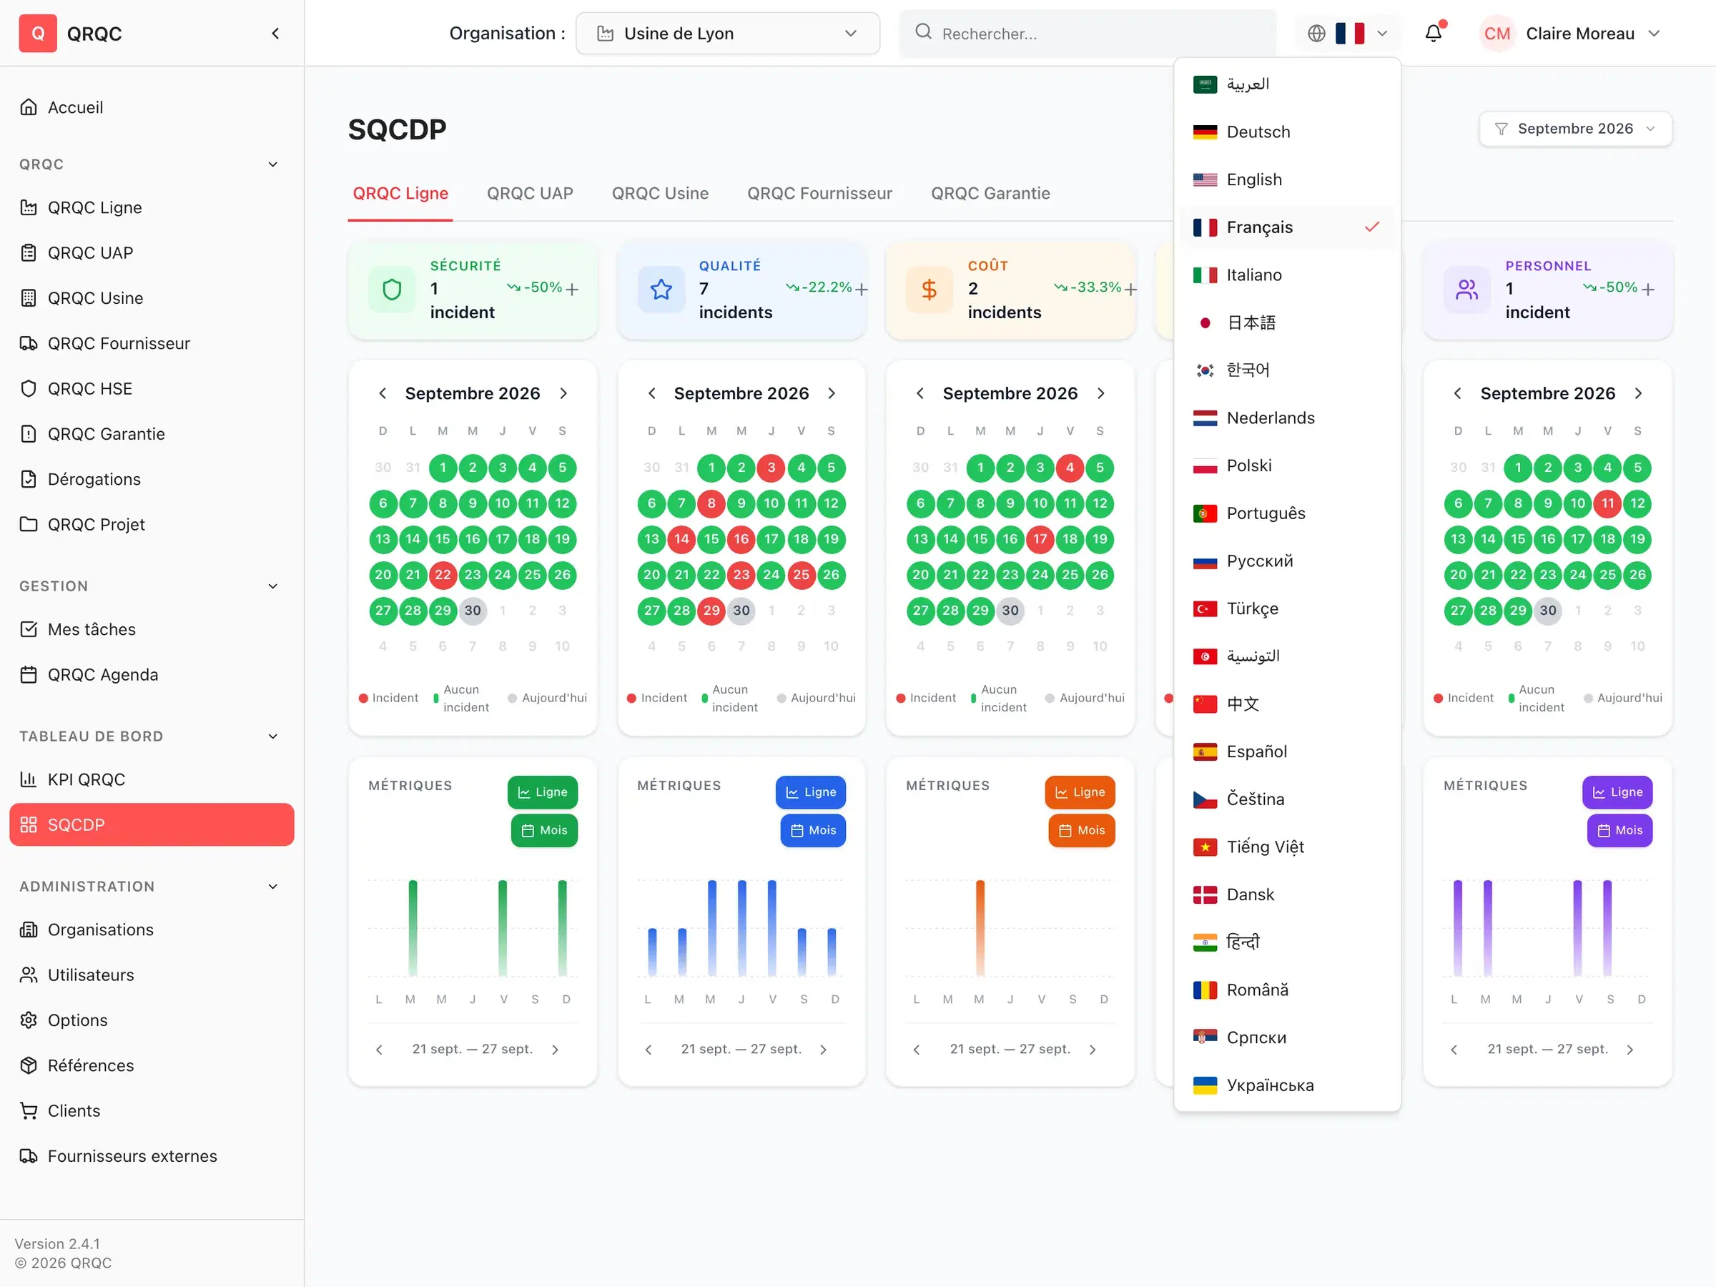
Task: Toggle the language selector with French flag
Action: (x=1348, y=34)
